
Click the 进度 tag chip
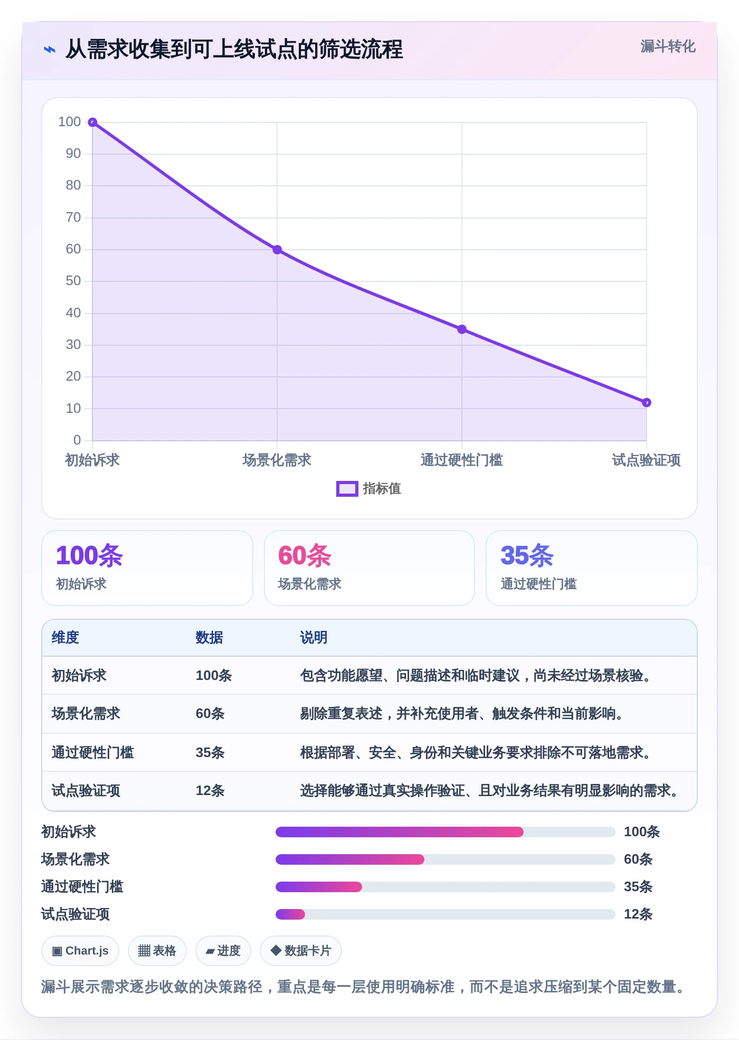pos(223,951)
